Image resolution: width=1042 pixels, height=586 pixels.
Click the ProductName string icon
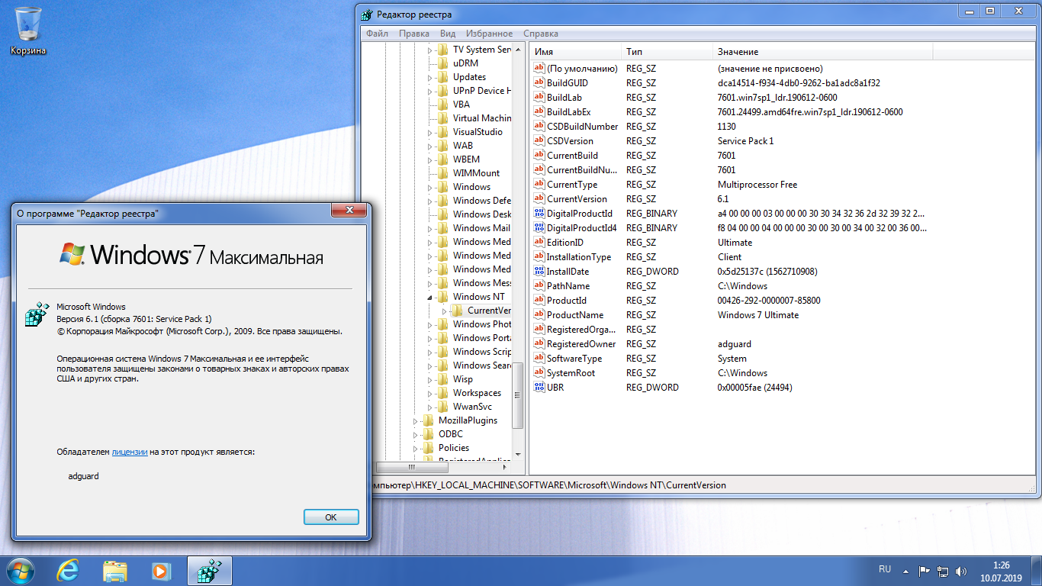pyautogui.click(x=539, y=314)
